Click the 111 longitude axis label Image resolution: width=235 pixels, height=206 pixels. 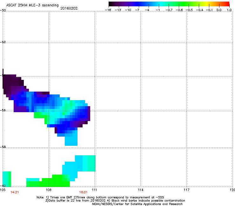[x=94, y=190]
